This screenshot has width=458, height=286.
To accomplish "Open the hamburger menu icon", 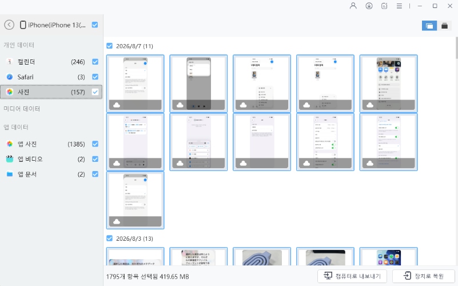I will (x=399, y=6).
